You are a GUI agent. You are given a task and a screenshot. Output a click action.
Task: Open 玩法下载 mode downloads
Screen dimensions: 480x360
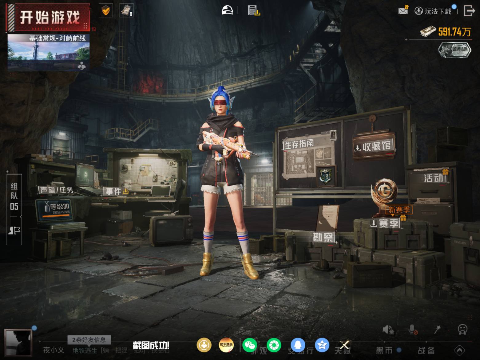coord(434,11)
